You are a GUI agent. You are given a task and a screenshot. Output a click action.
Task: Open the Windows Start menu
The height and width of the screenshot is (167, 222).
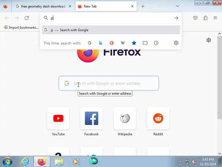tap(7, 161)
